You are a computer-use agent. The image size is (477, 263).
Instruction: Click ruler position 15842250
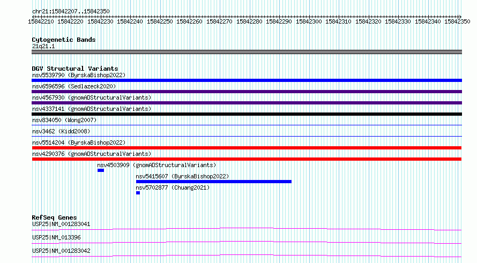point(160,21)
